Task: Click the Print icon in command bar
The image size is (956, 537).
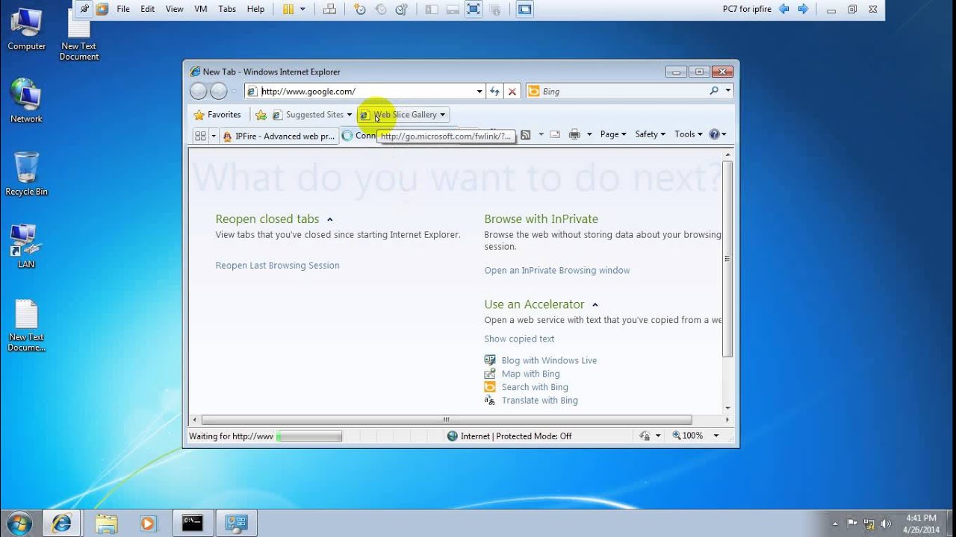Action: pyautogui.click(x=574, y=134)
